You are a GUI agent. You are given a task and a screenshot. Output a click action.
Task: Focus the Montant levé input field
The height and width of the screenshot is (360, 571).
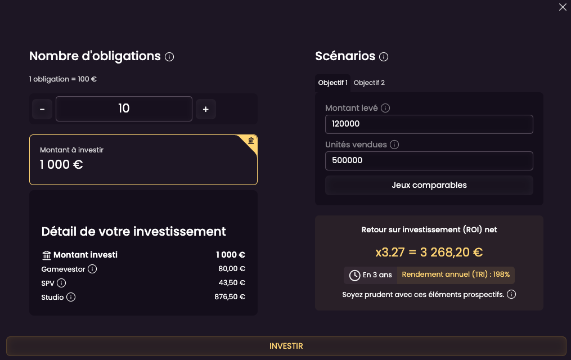pyautogui.click(x=429, y=124)
